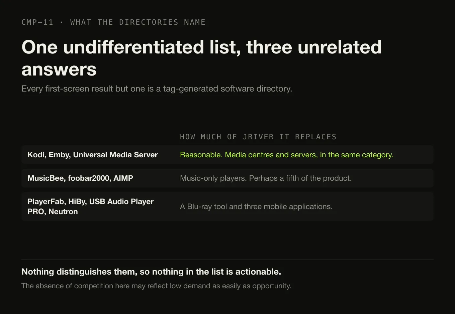Select the "MusicBee, foobar2000, AIMP" cell
This screenshot has height=314, width=455.
80,178
